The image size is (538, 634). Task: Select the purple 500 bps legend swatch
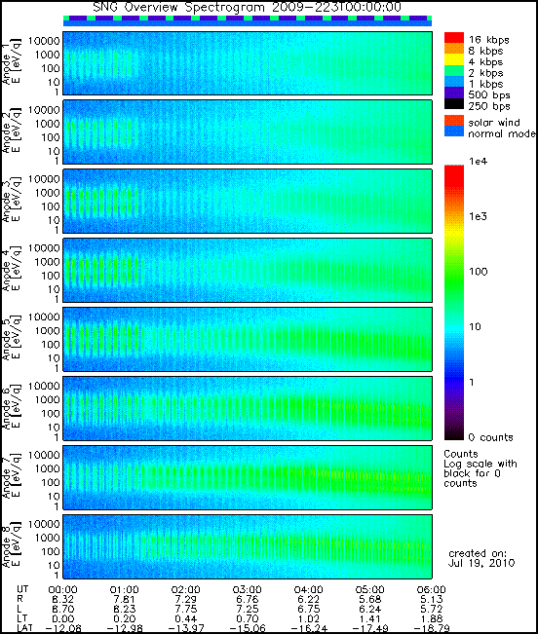click(x=454, y=93)
